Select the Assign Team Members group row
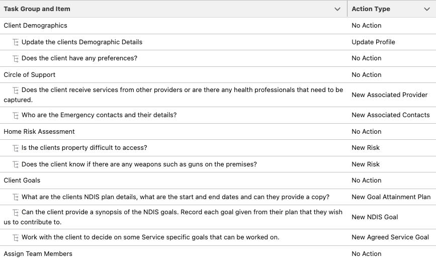This screenshot has width=436, height=261. click(x=38, y=254)
